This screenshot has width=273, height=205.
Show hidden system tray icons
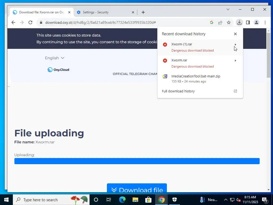point(226,200)
